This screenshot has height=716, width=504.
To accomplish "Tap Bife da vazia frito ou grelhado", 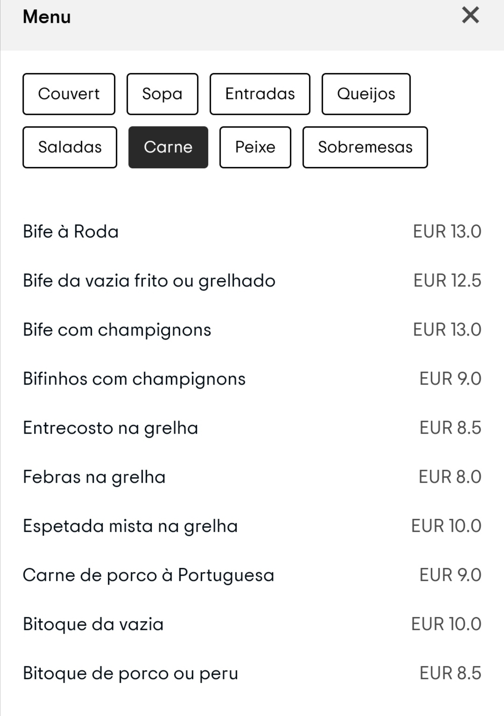I will pyautogui.click(x=149, y=281).
